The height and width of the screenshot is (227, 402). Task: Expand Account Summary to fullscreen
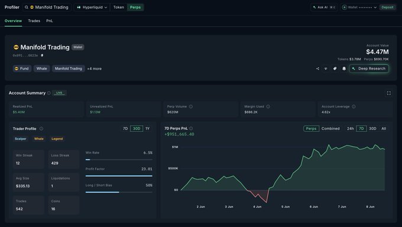click(x=388, y=93)
